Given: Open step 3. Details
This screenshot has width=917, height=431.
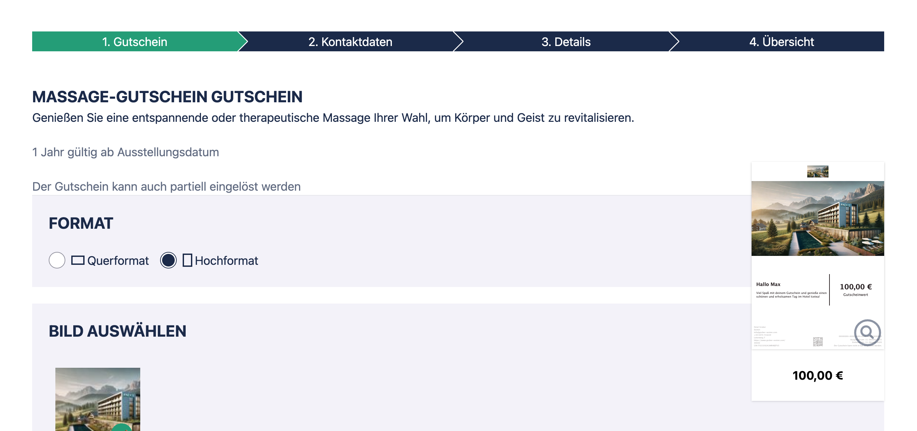Looking at the screenshot, I should point(566,42).
